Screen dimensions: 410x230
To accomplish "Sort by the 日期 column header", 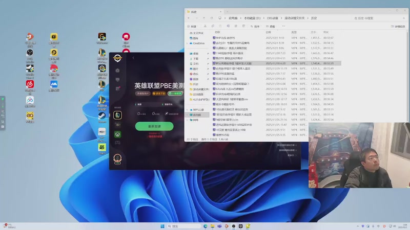I will click(268, 32).
